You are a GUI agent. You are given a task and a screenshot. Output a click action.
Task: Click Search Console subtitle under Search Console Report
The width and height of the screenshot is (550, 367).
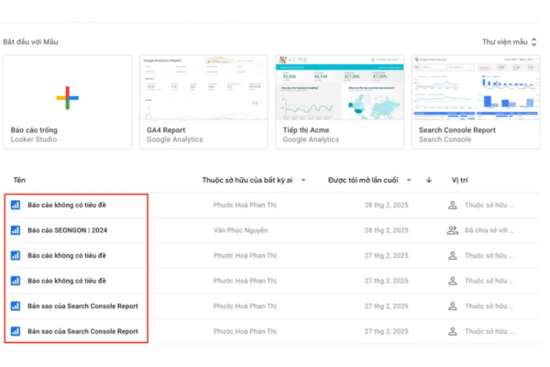(445, 139)
